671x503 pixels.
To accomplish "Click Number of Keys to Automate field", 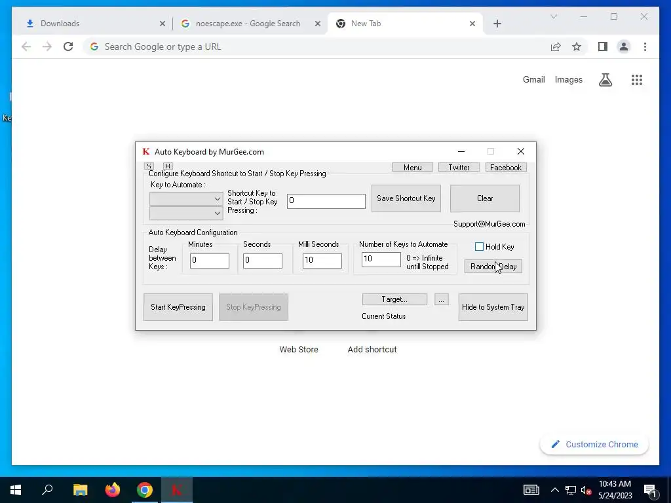I will click(x=381, y=259).
